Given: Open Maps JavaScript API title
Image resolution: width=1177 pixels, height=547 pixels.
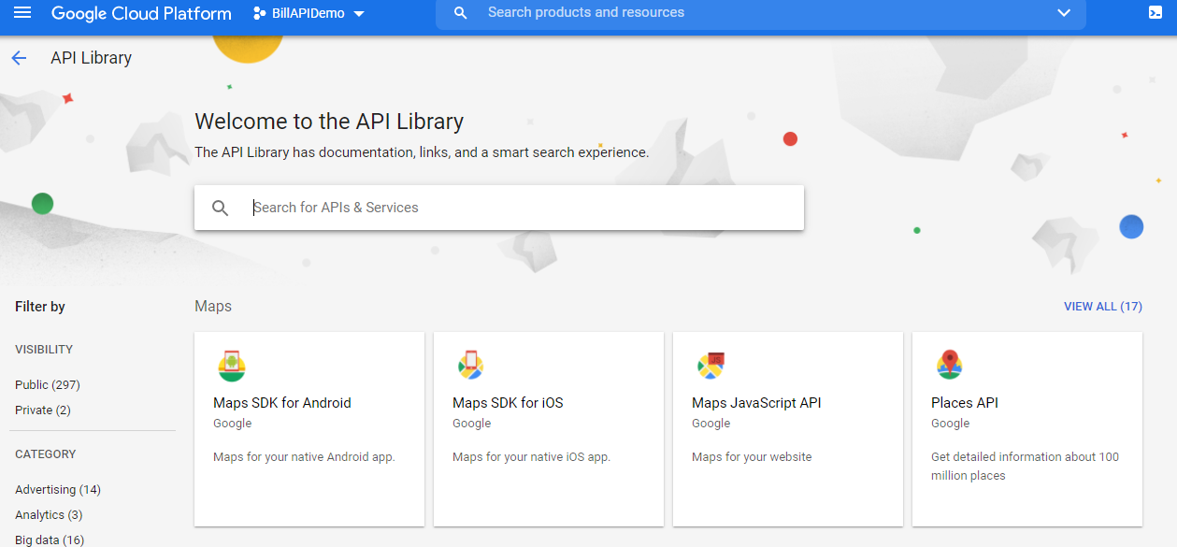Looking at the screenshot, I should pyautogui.click(x=756, y=403).
